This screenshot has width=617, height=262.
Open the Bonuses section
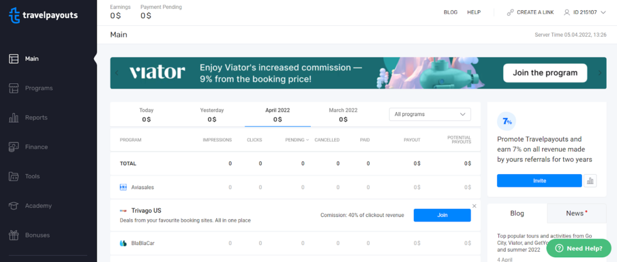(37, 235)
